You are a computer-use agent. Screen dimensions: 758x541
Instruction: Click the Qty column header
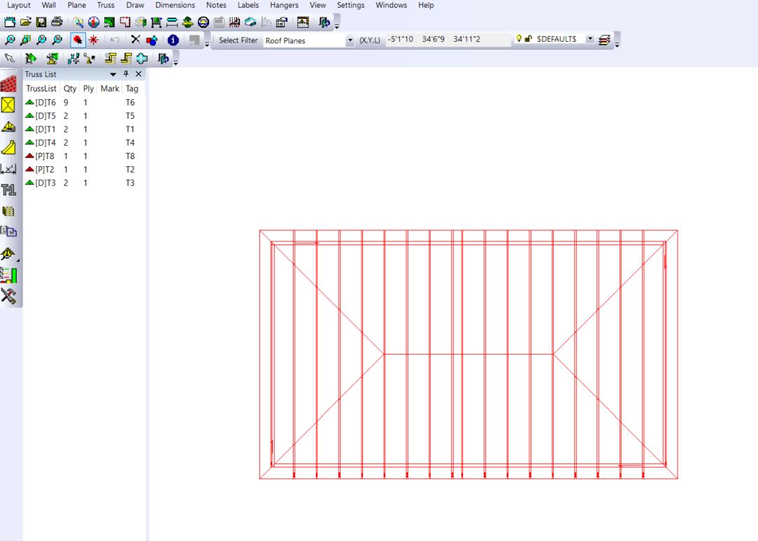pyautogui.click(x=69, y=89)
